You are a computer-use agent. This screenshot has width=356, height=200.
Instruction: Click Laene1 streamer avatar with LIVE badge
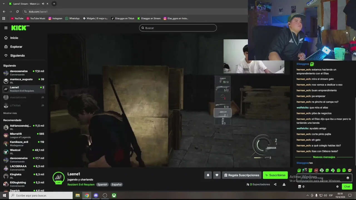point(58,178)
